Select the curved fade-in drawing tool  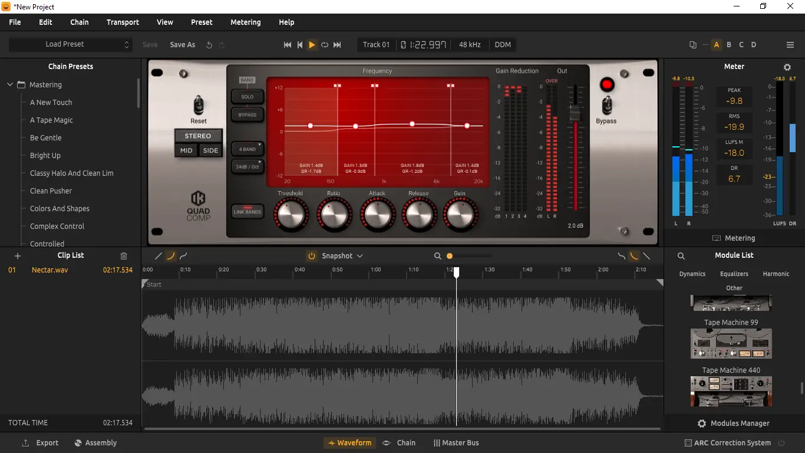pyautogui.click(x=171, y=256)
